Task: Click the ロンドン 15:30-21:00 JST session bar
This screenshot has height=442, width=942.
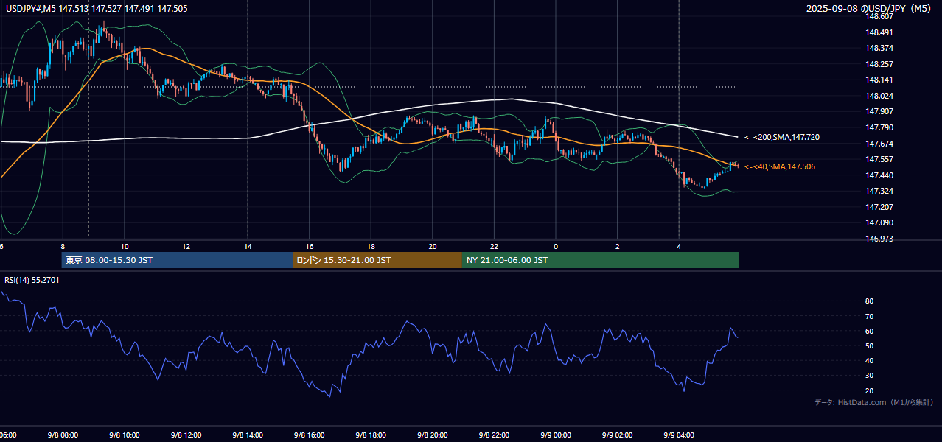Action: coord(377,260)
